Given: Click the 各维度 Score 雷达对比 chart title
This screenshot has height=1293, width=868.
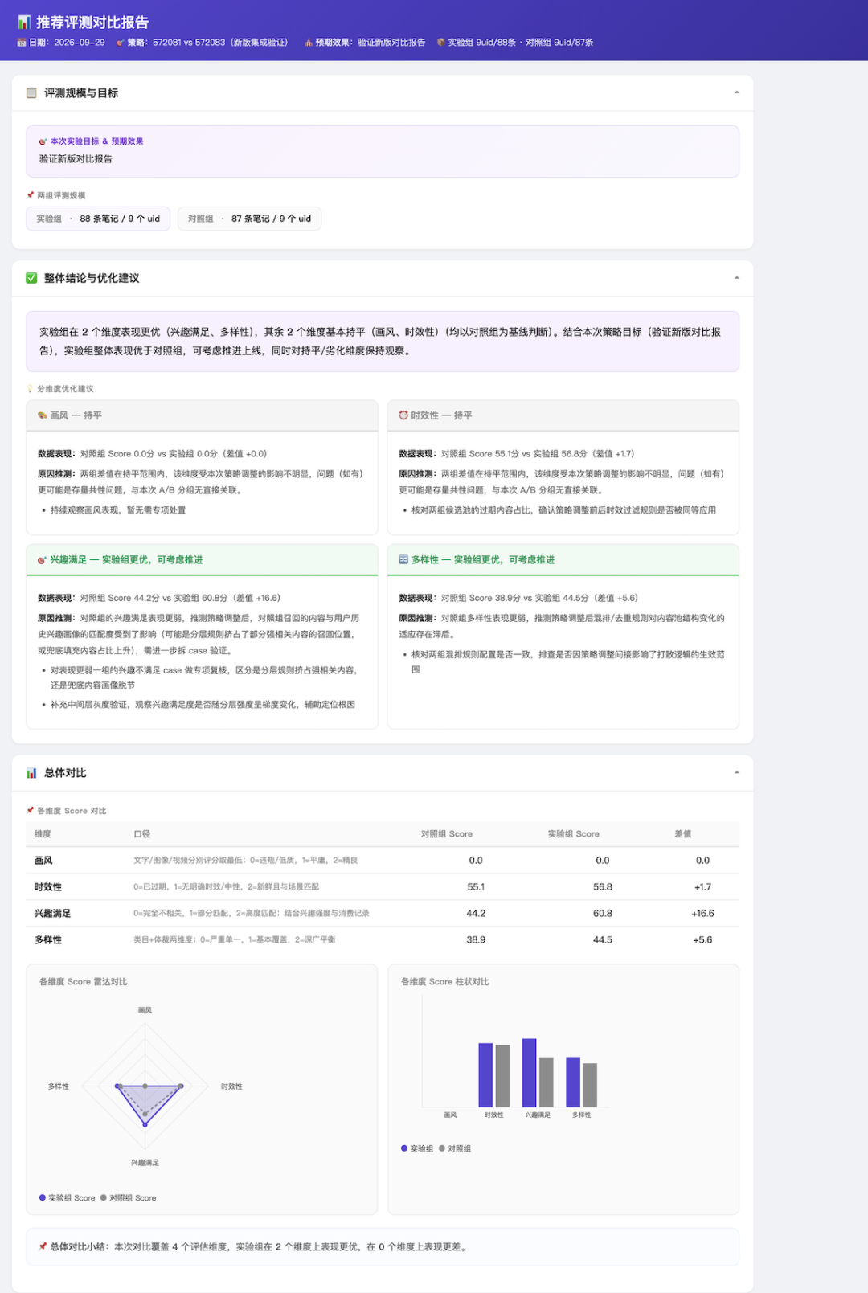Looking at the screenshot, I should tap(84, 982).
